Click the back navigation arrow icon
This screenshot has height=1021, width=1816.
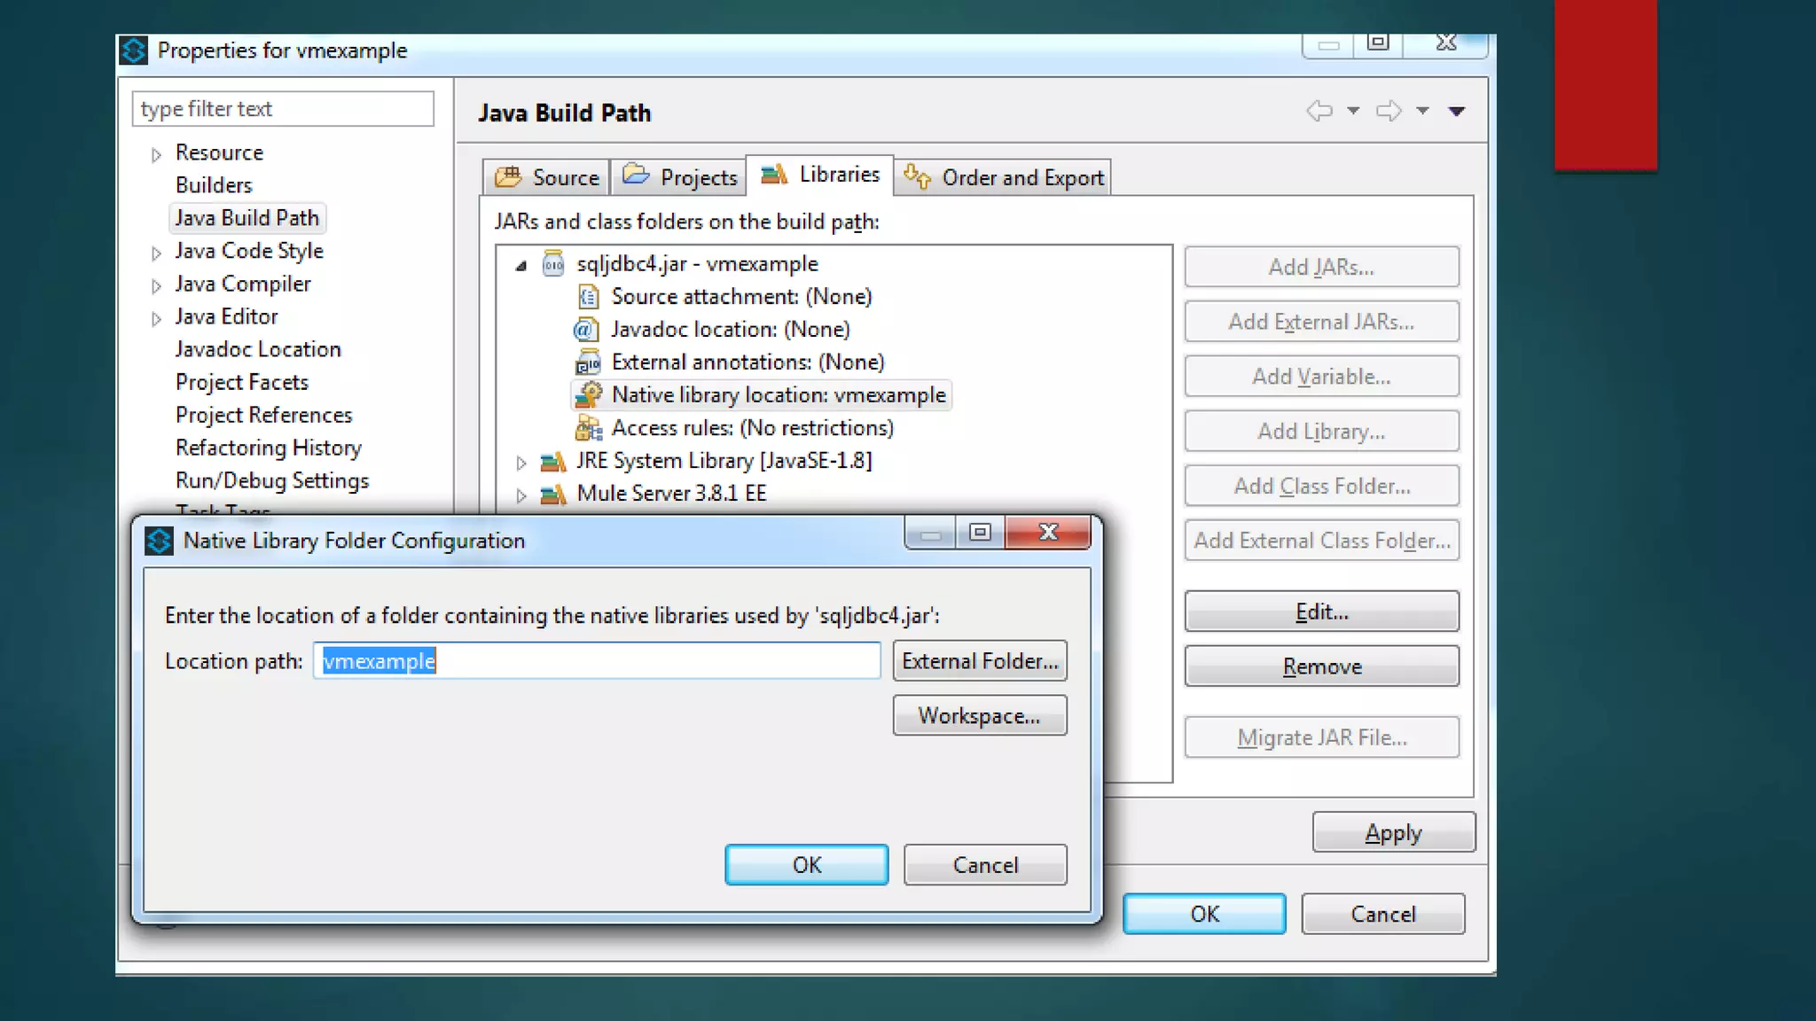[x=1319, y=112]
